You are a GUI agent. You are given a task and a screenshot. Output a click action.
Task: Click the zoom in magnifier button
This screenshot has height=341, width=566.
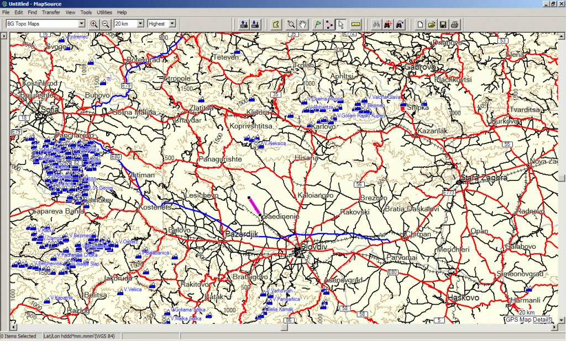click(94, 24)
